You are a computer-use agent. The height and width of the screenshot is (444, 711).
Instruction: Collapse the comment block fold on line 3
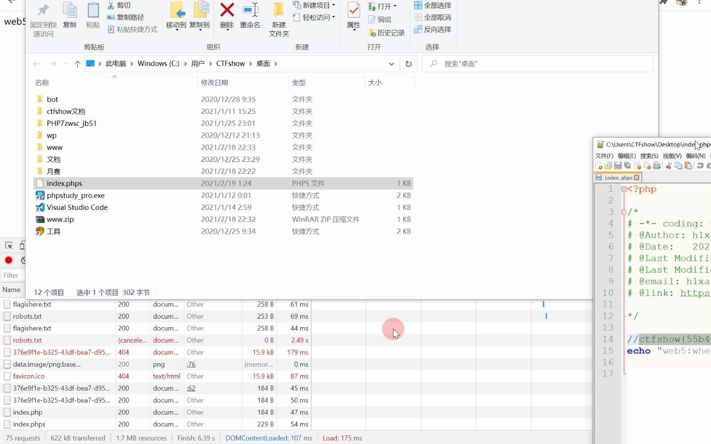click(624, 212)
